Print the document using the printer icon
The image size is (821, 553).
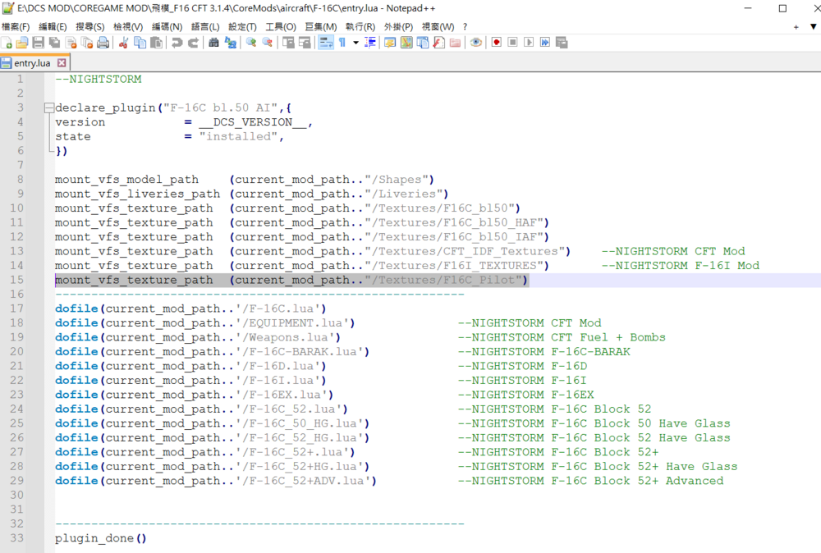103,43
